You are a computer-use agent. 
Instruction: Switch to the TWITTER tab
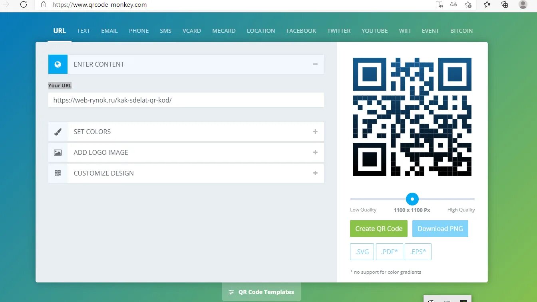tap(339, 31)
